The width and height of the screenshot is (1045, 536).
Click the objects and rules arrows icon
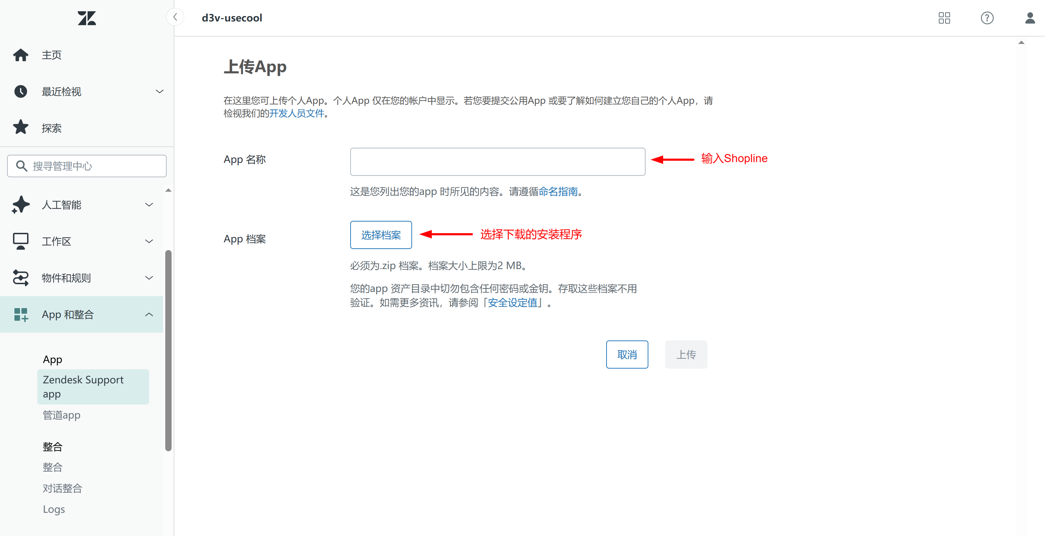pos(21,277)
